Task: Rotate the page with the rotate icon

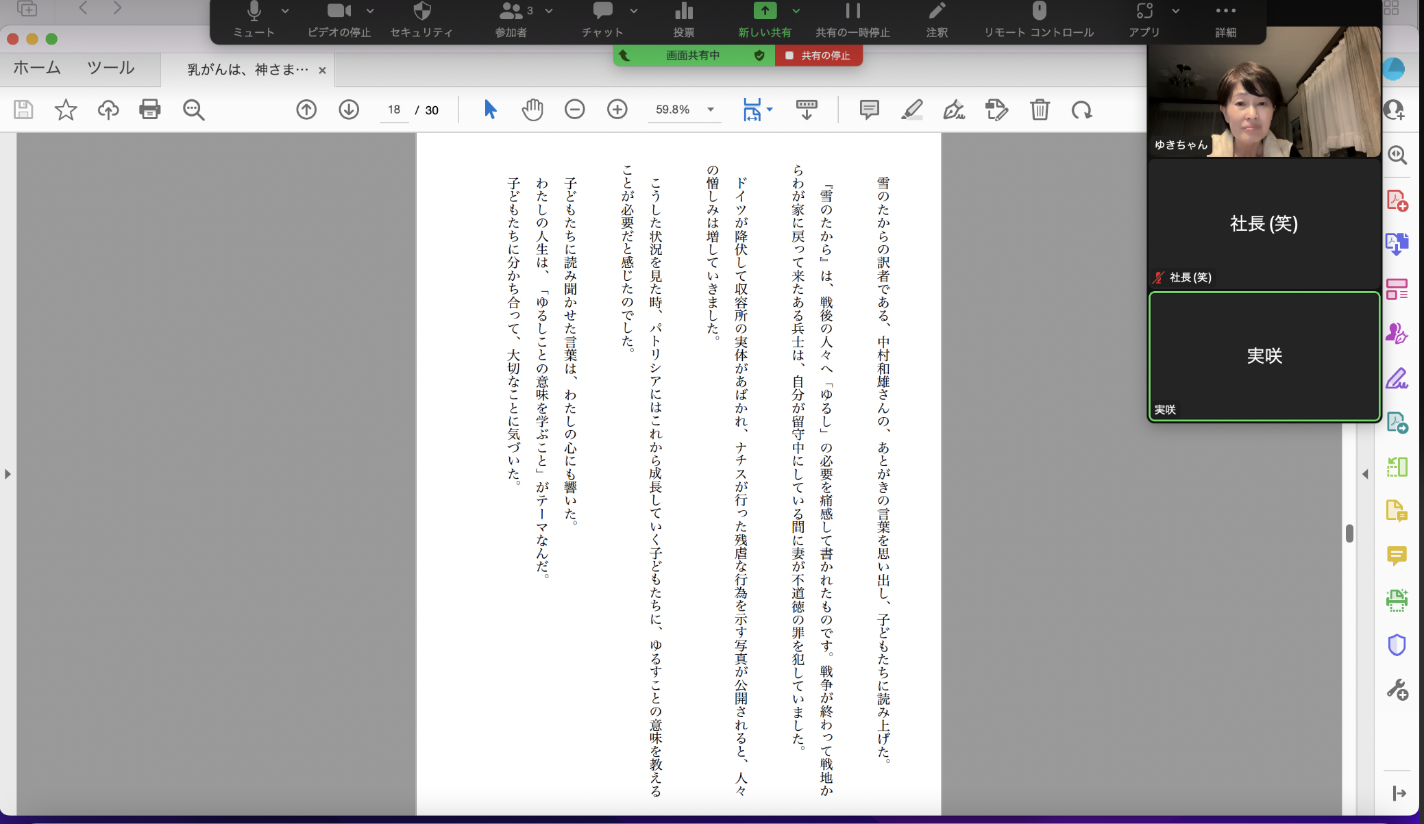Action: coord(1081,110)
